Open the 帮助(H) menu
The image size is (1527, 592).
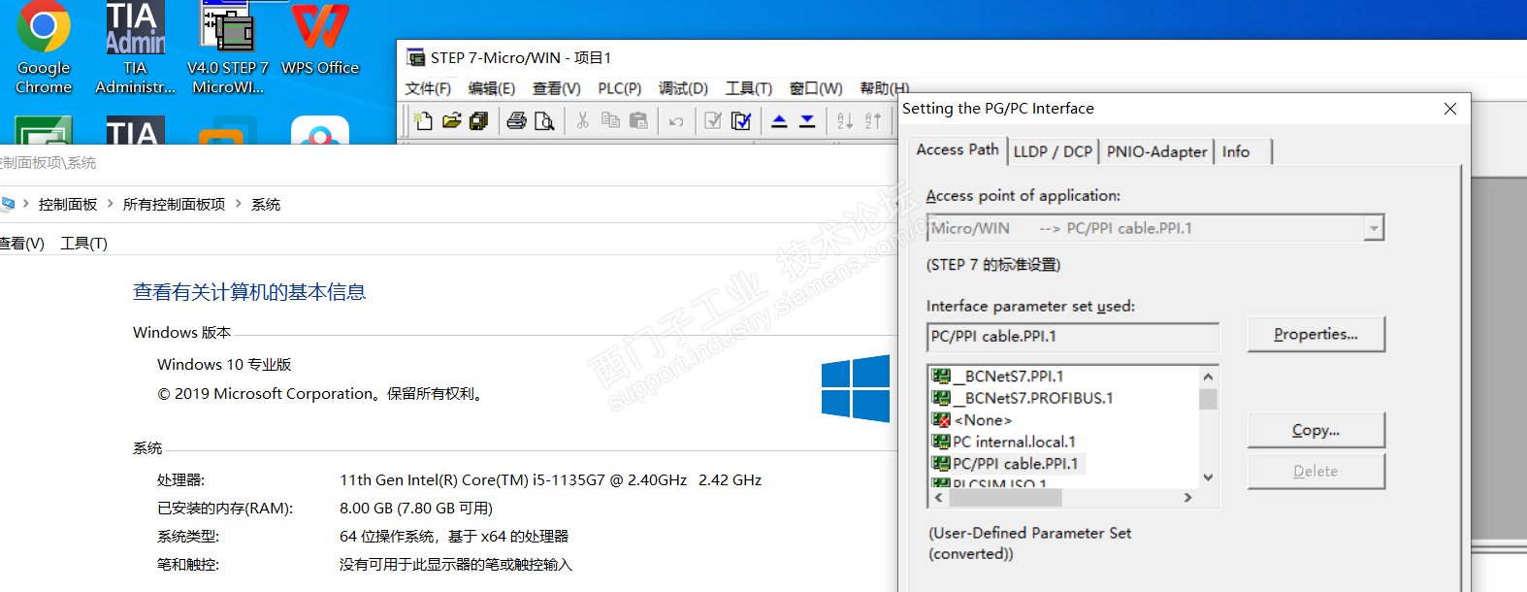[884, 88]
